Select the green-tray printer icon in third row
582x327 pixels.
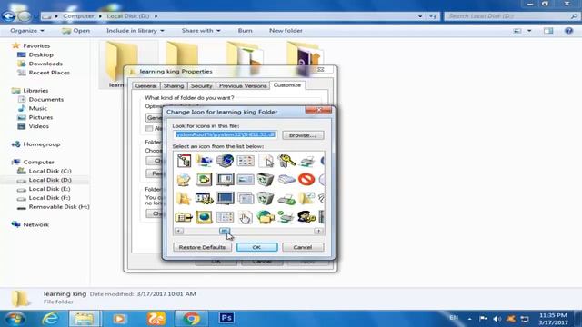tap(286, 198)
